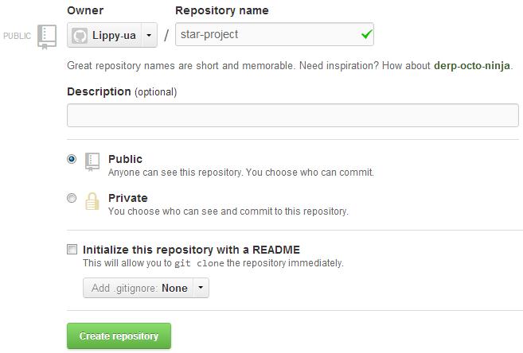Click the Lippy-ua owner name button
Viewport: 523px width, 353px height.
[105, 35]
